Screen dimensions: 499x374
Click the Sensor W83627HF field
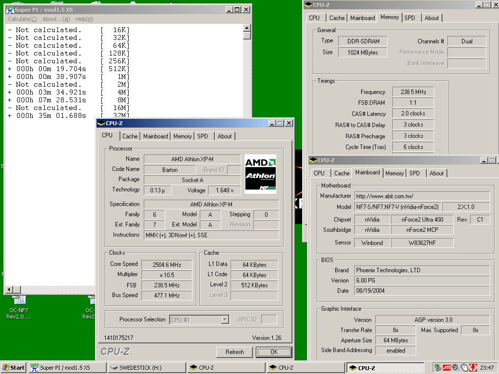422,243
